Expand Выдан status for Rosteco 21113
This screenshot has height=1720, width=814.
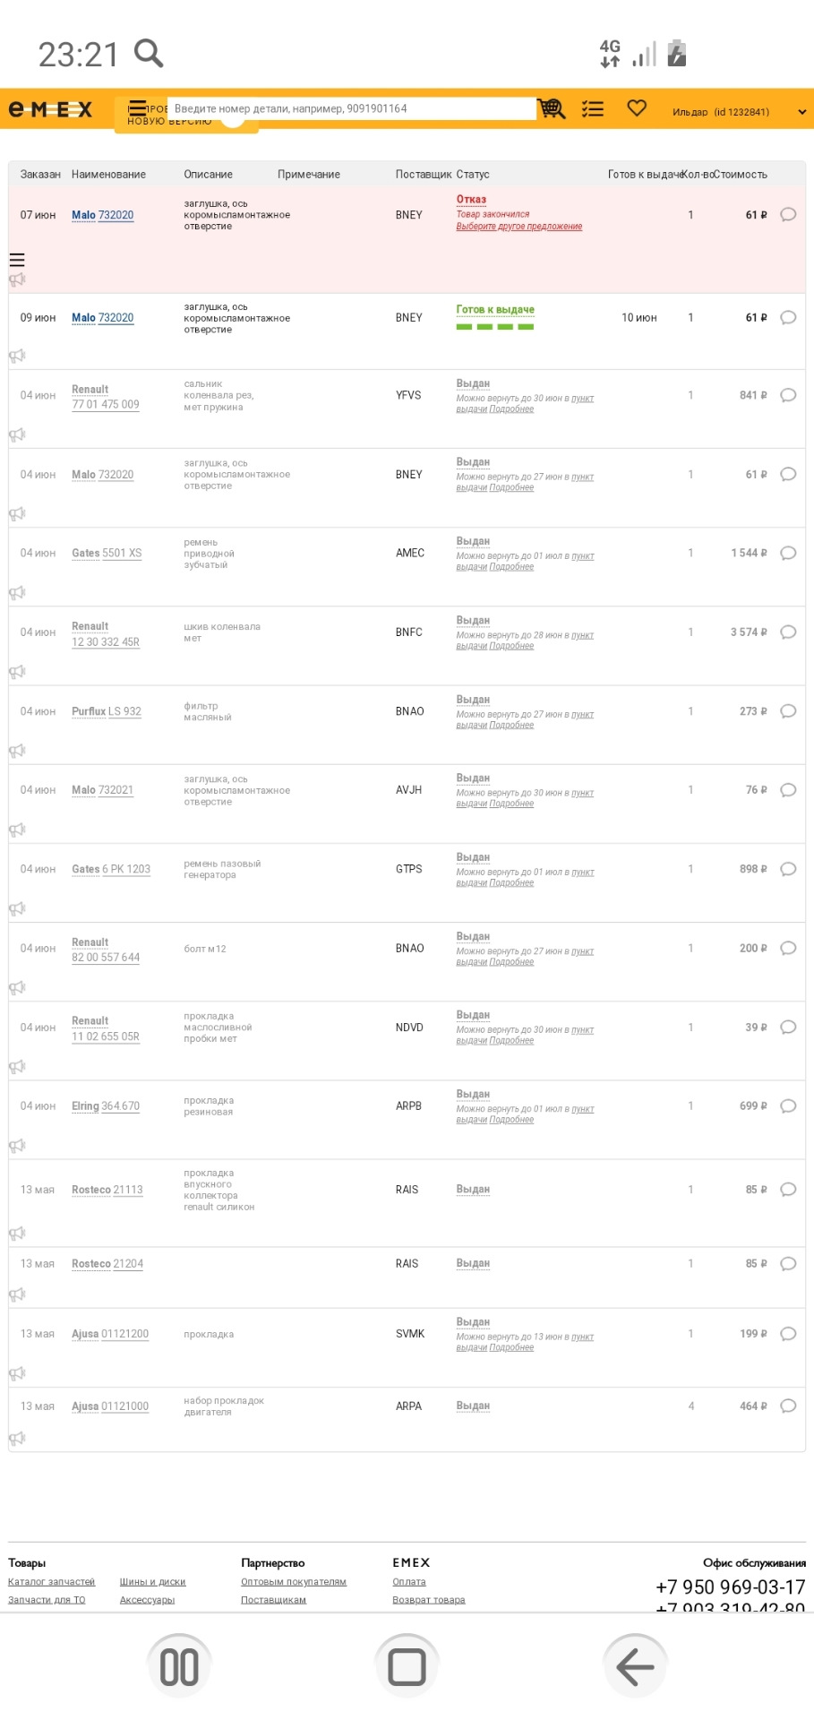tap(473, 1190)
